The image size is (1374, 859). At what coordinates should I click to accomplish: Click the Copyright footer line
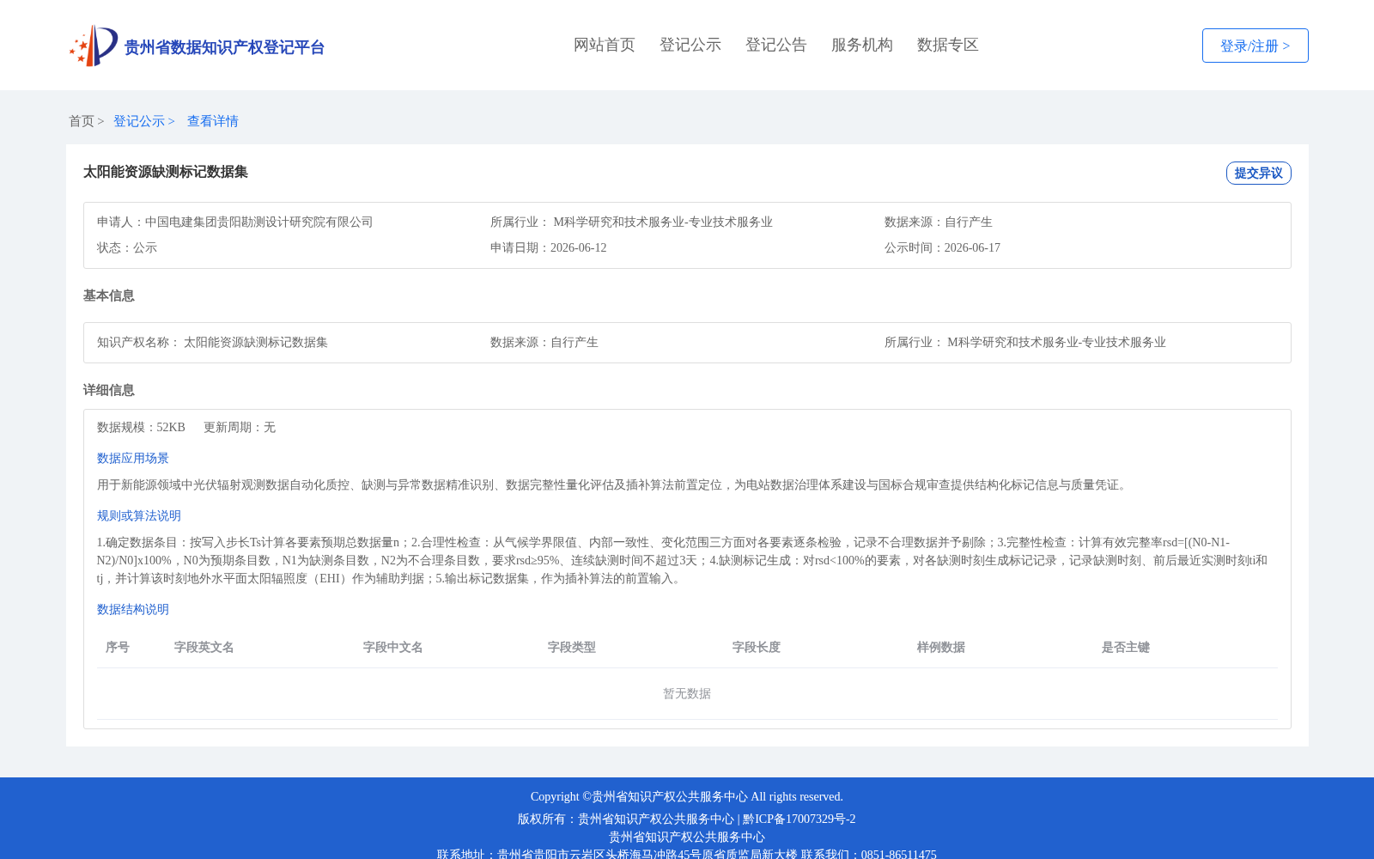tap(687, 796)
